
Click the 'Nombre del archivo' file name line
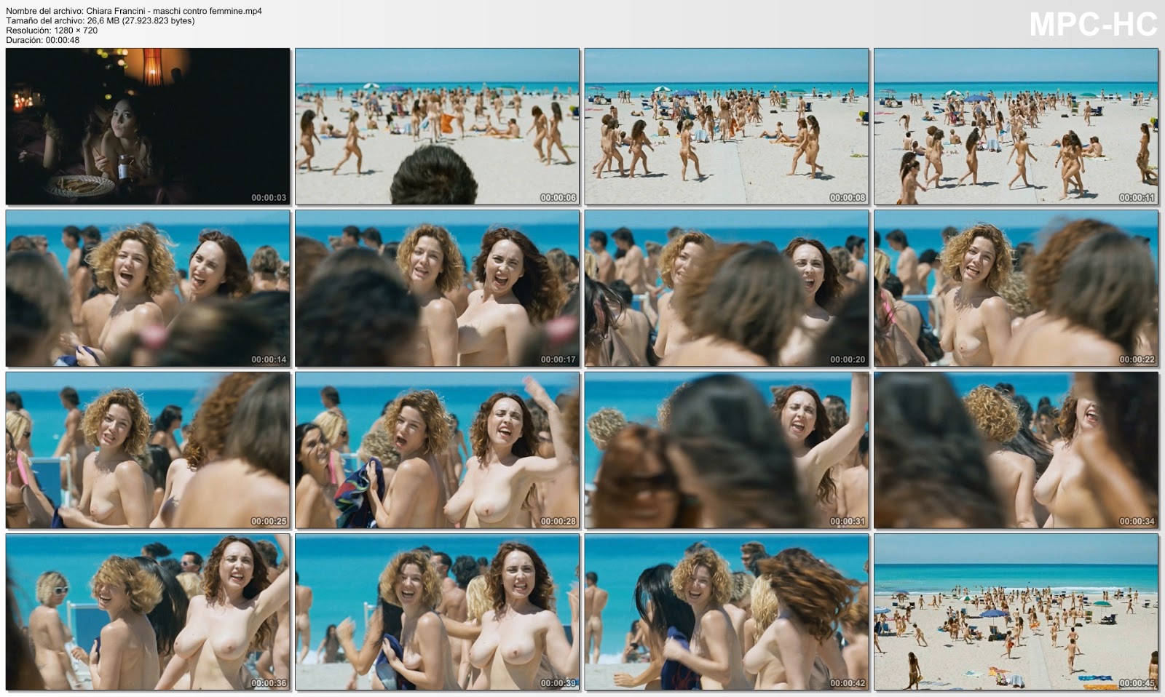134,11
